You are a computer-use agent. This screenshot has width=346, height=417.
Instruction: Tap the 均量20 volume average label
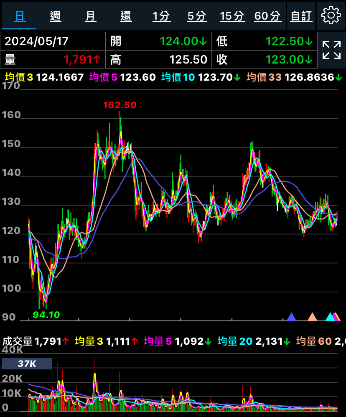point(235,341)
